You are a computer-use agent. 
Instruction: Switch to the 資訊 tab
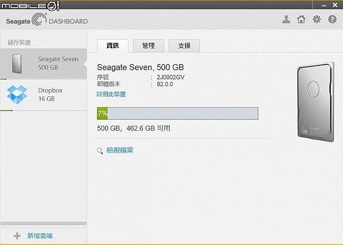coord(113,46)
